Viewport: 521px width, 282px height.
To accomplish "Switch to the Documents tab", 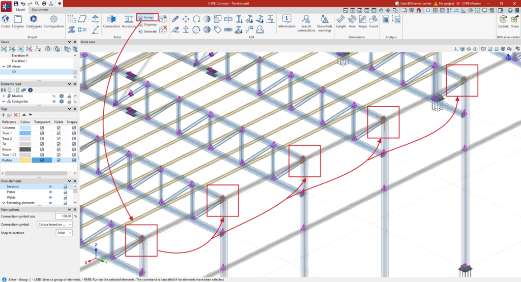I will pos(40,10).
